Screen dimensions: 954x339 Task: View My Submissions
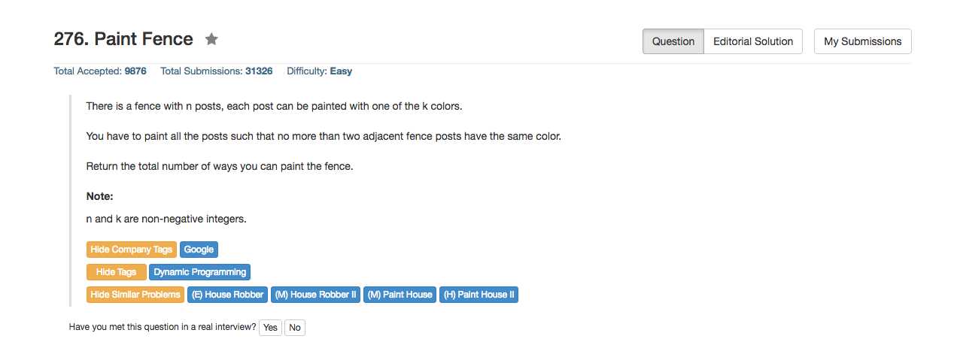tap(862, 41)
